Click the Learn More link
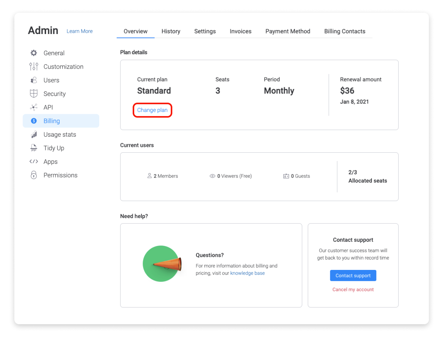Screen dimensions: 447x337 tap(80, 31)
